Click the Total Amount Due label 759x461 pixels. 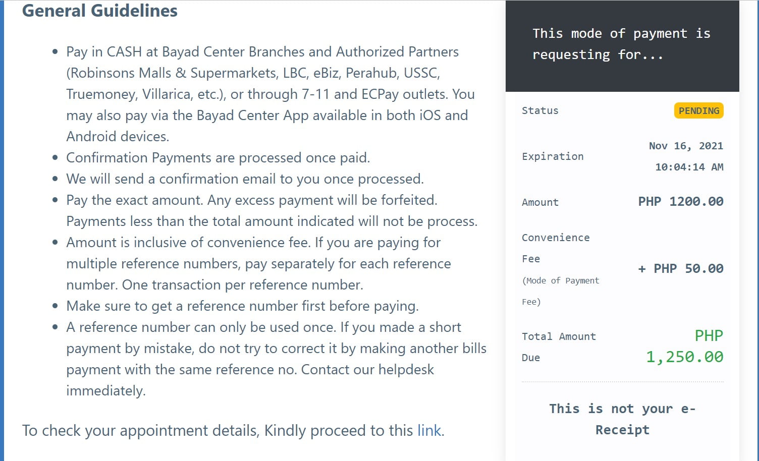point(559,347)
